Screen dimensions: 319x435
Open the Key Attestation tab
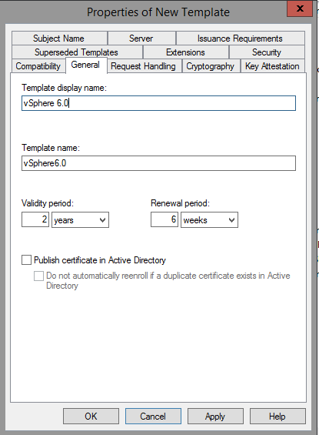coord(273,66)
